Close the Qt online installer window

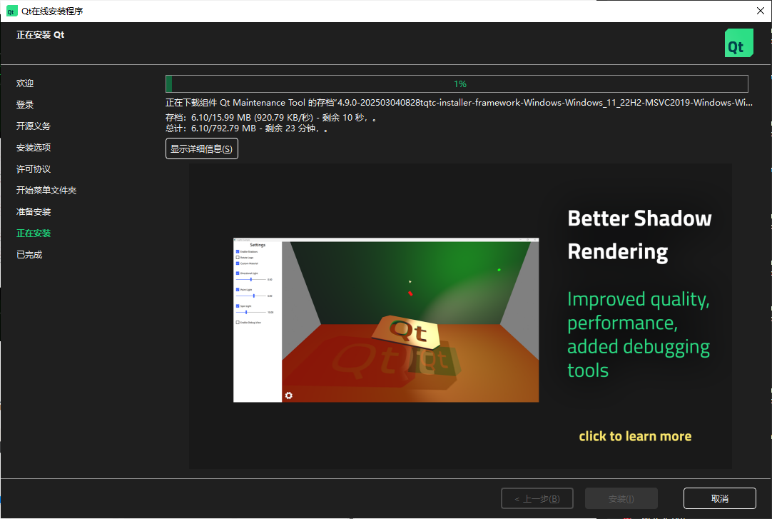pos(760,11)
